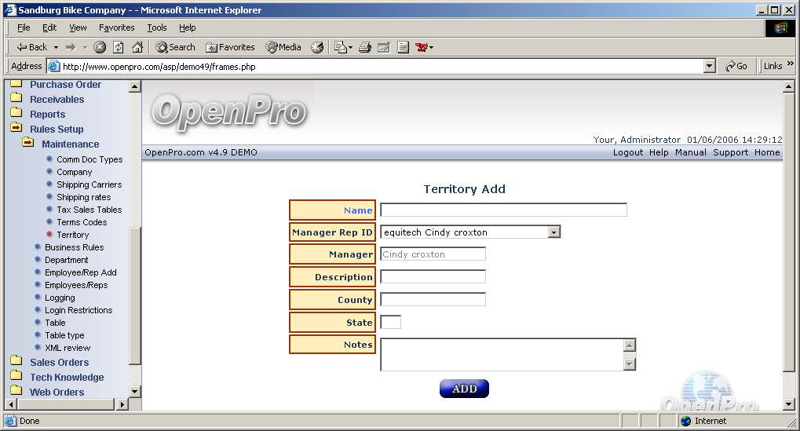Open the Manager Rep ID dropdown

pos(554,232)
